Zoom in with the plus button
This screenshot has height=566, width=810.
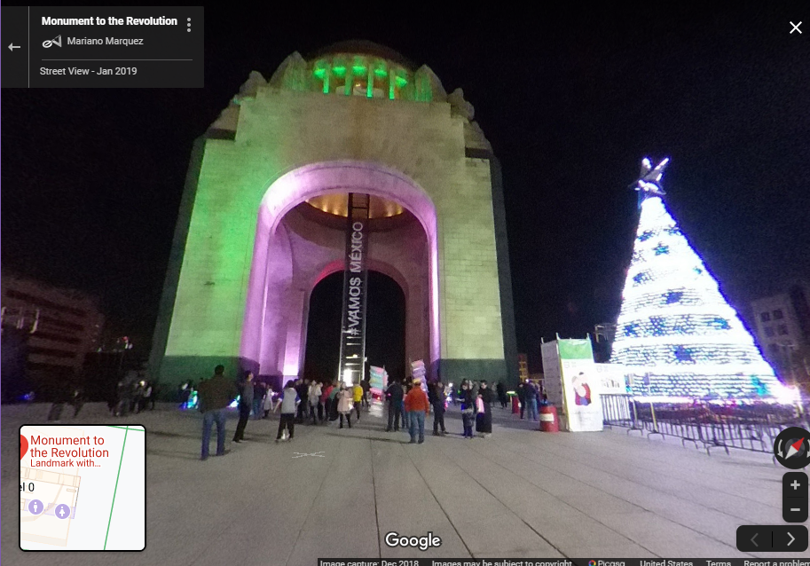click(795, 485)
